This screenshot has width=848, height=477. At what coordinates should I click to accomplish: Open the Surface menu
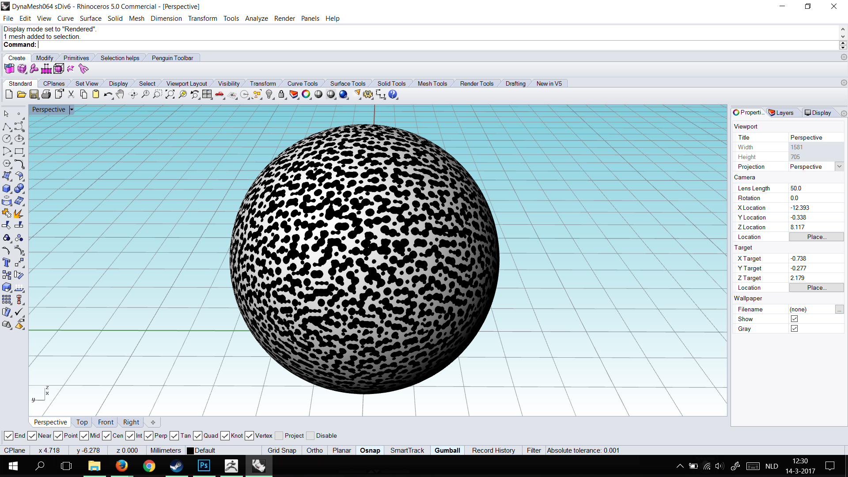click(x=91, y=18)
